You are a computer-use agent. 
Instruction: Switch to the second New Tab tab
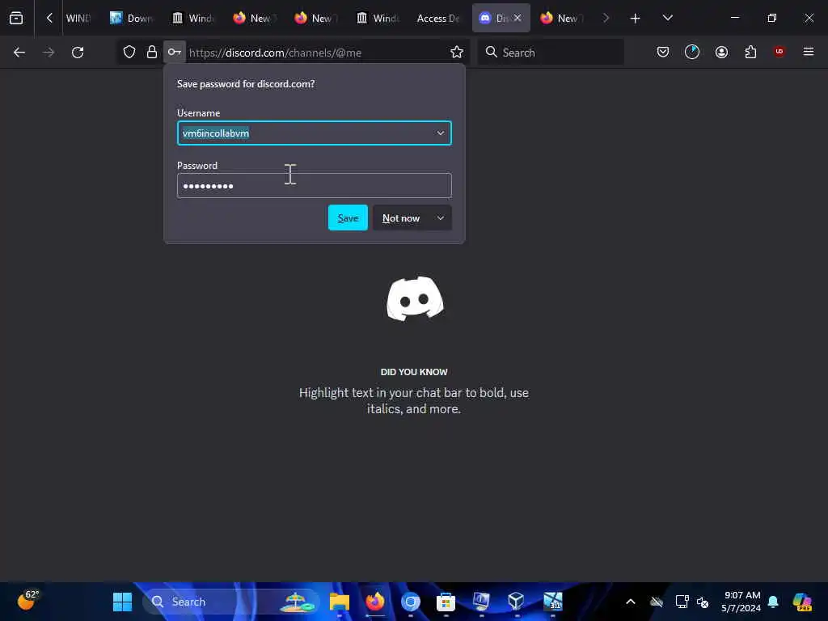point(315,19)
